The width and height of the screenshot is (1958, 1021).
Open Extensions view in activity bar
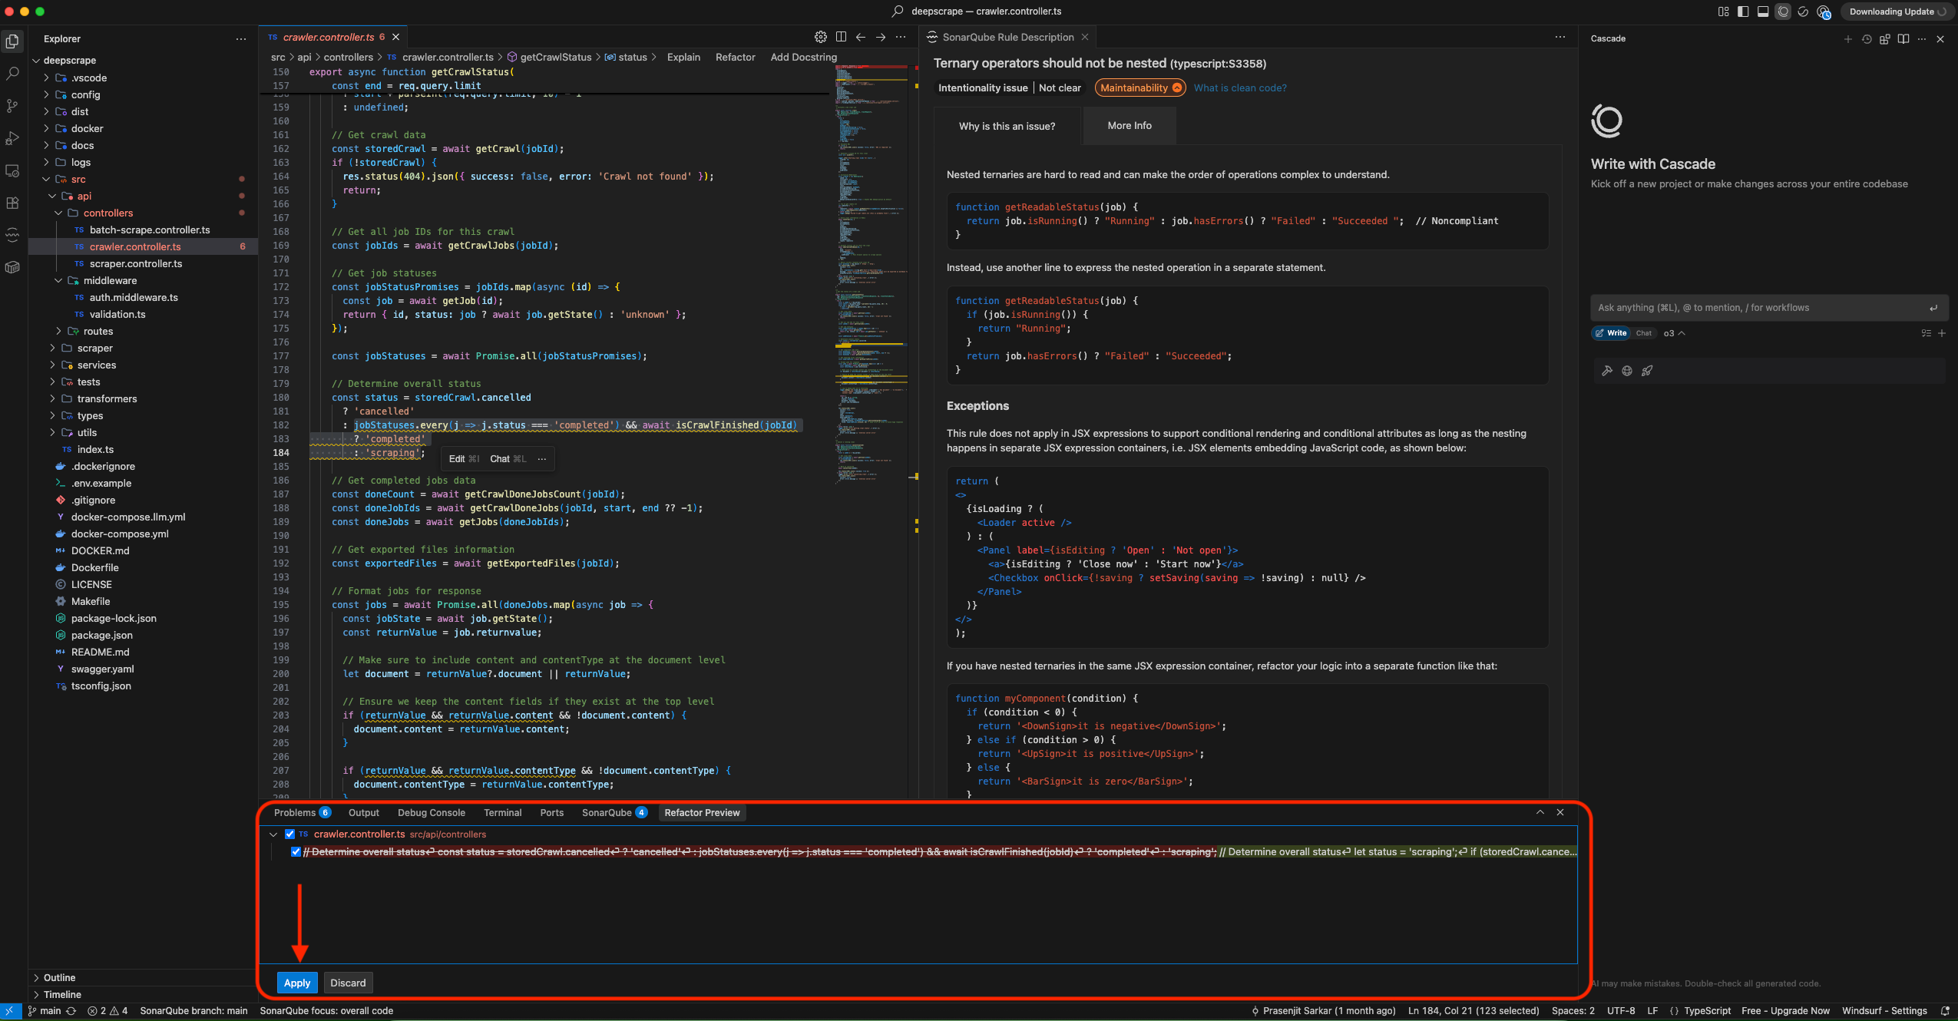point(12,203)
